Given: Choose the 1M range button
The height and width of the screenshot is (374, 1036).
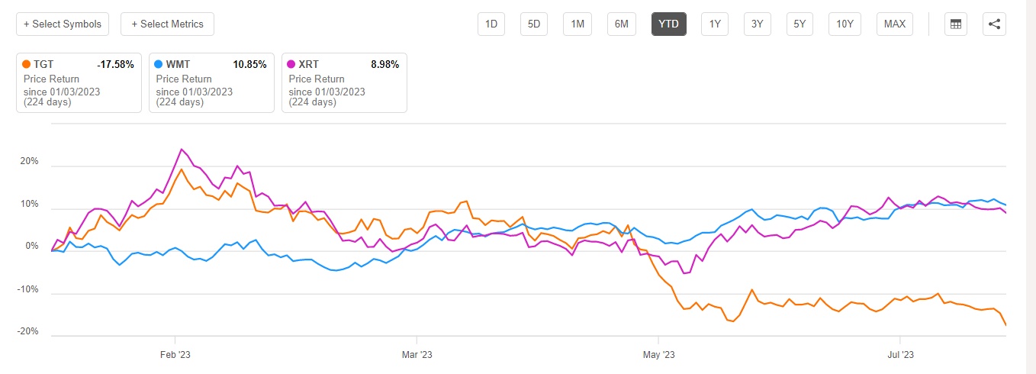Looking at the screenshot, I should click(x=578, y=24).
